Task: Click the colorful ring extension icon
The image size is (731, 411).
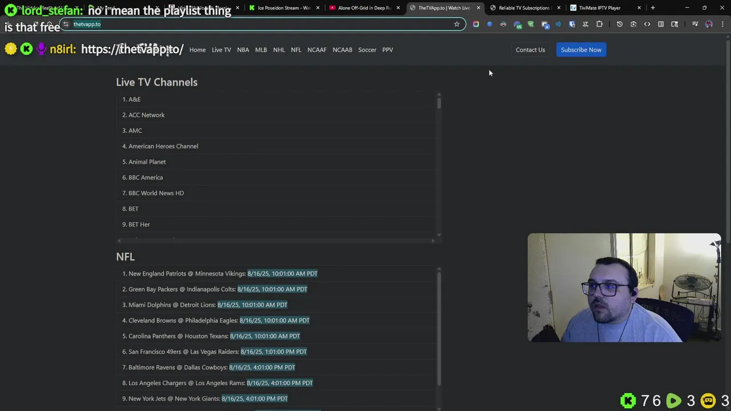Action: click(476, 24)
